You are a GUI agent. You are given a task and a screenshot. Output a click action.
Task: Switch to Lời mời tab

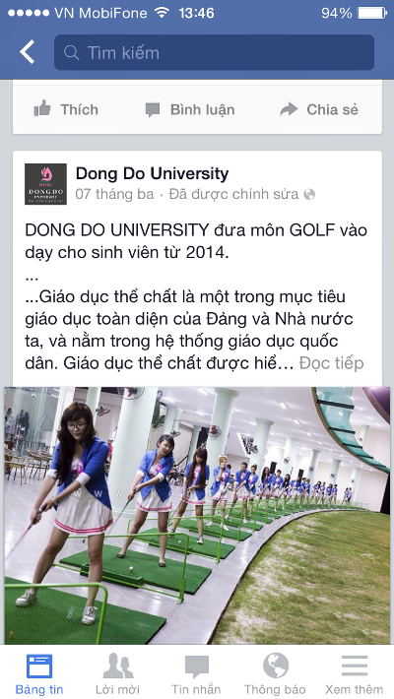click(118, 673)
